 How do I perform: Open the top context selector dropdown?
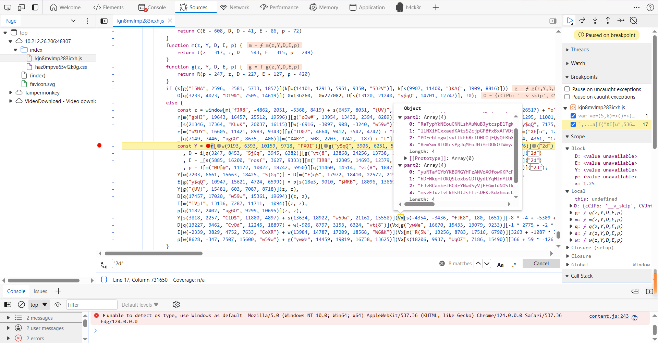pos(38,305)
